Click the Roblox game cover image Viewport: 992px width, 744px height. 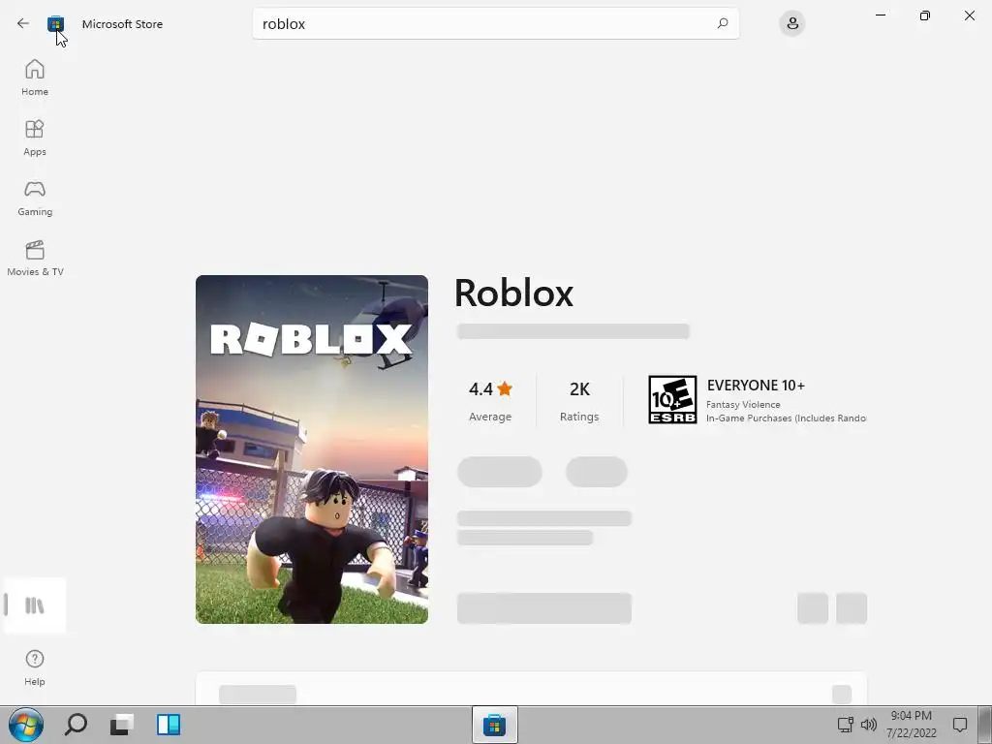tap(312, 449)
